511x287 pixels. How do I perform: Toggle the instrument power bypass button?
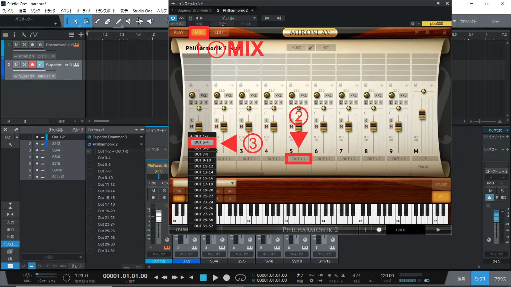coord(173,18)
